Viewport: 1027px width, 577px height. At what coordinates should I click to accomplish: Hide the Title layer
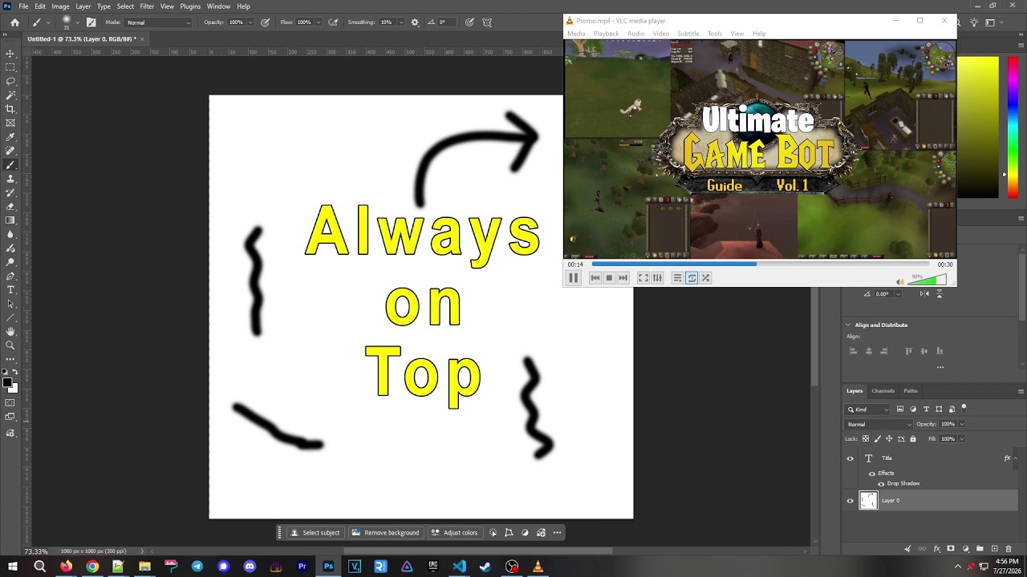point(850,458)
